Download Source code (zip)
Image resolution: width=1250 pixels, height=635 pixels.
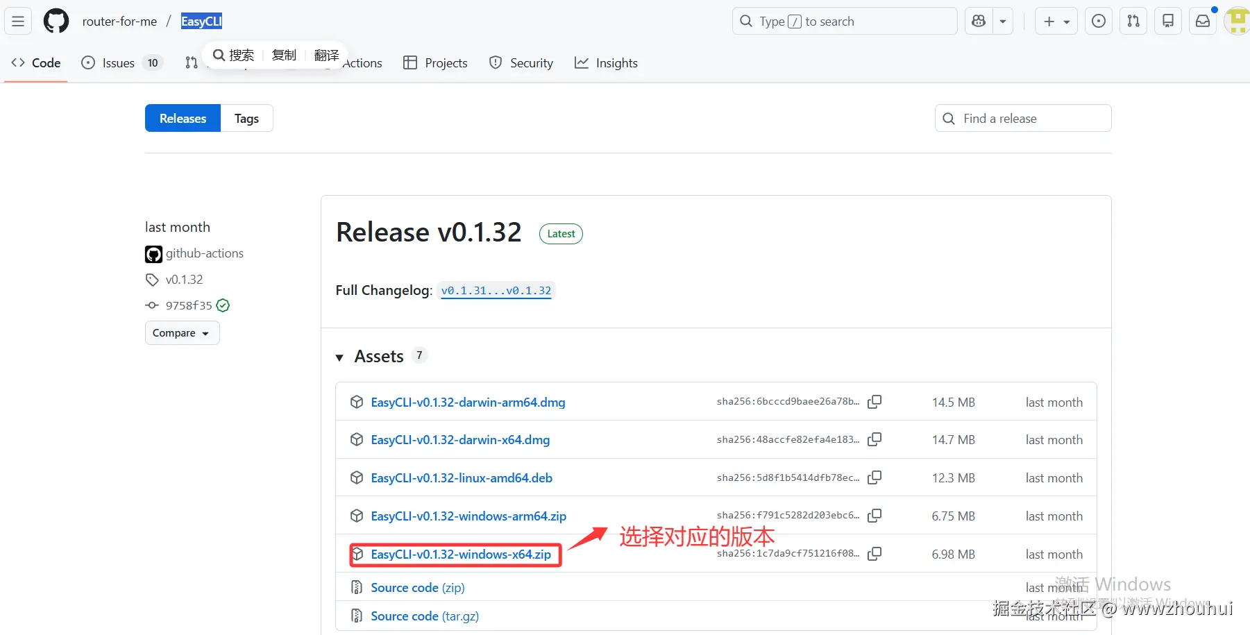coord(418,588)
